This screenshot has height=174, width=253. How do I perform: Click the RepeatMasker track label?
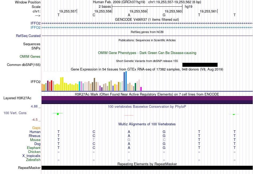[x=29, y=168]
